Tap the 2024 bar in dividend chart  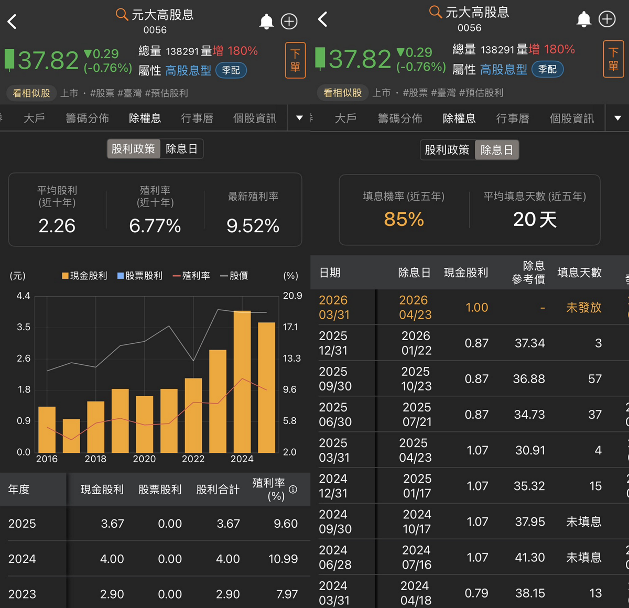click(242, 382)
